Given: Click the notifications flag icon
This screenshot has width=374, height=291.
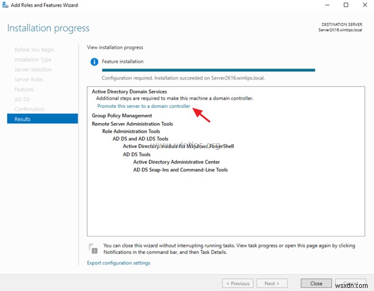Looking at the screenshot, I should click(93, 248).
